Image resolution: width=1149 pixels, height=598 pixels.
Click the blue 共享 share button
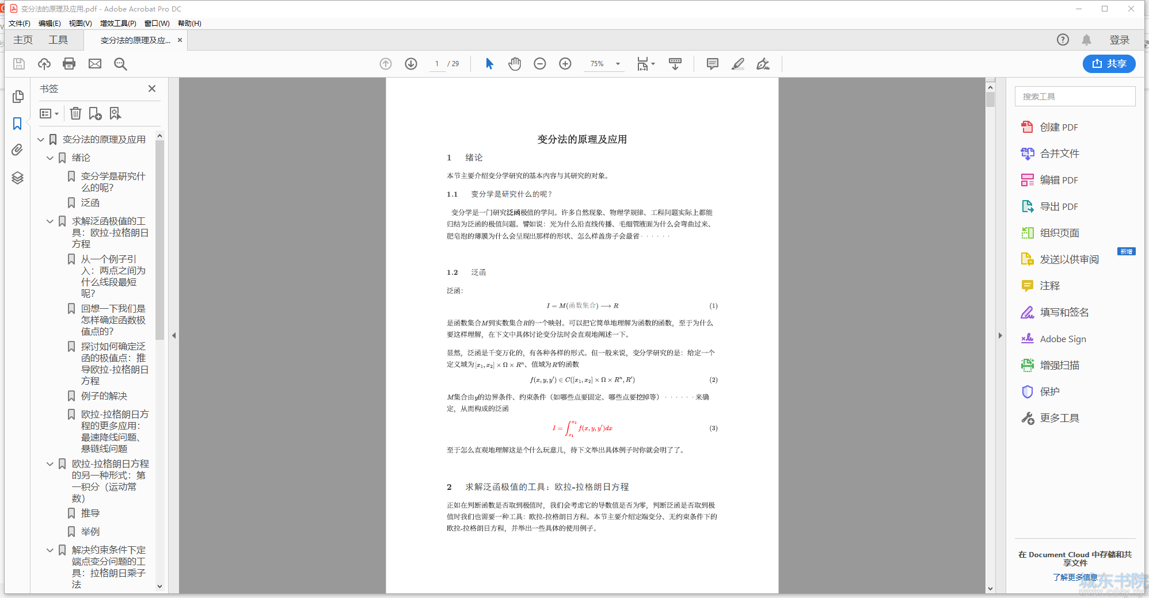tap(1109, 64)
